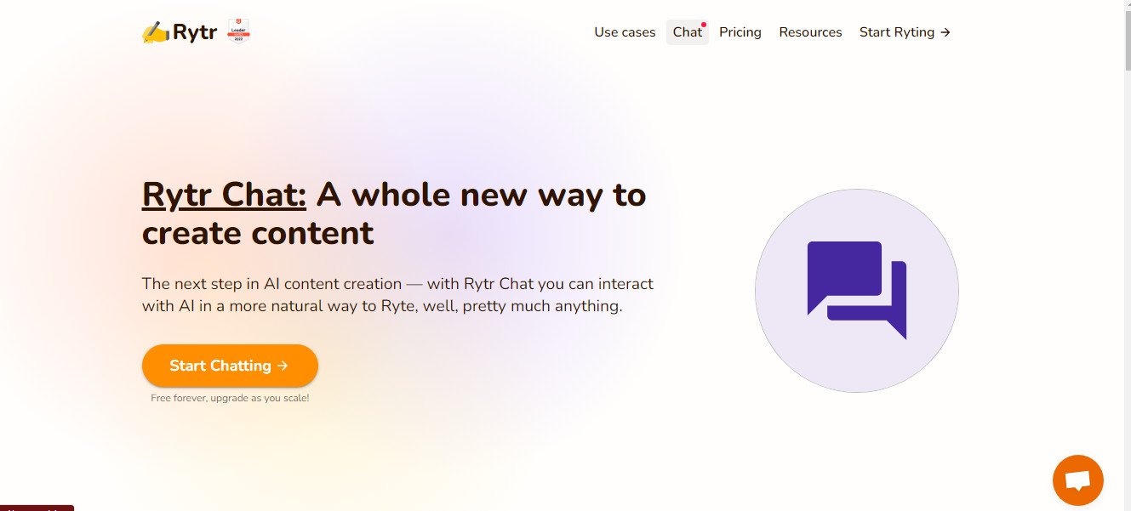The width and height of the screenshot is (1131, 511).
Task: Click the dark red tab at bottom-left corner
Action: (x=37, y=508)
